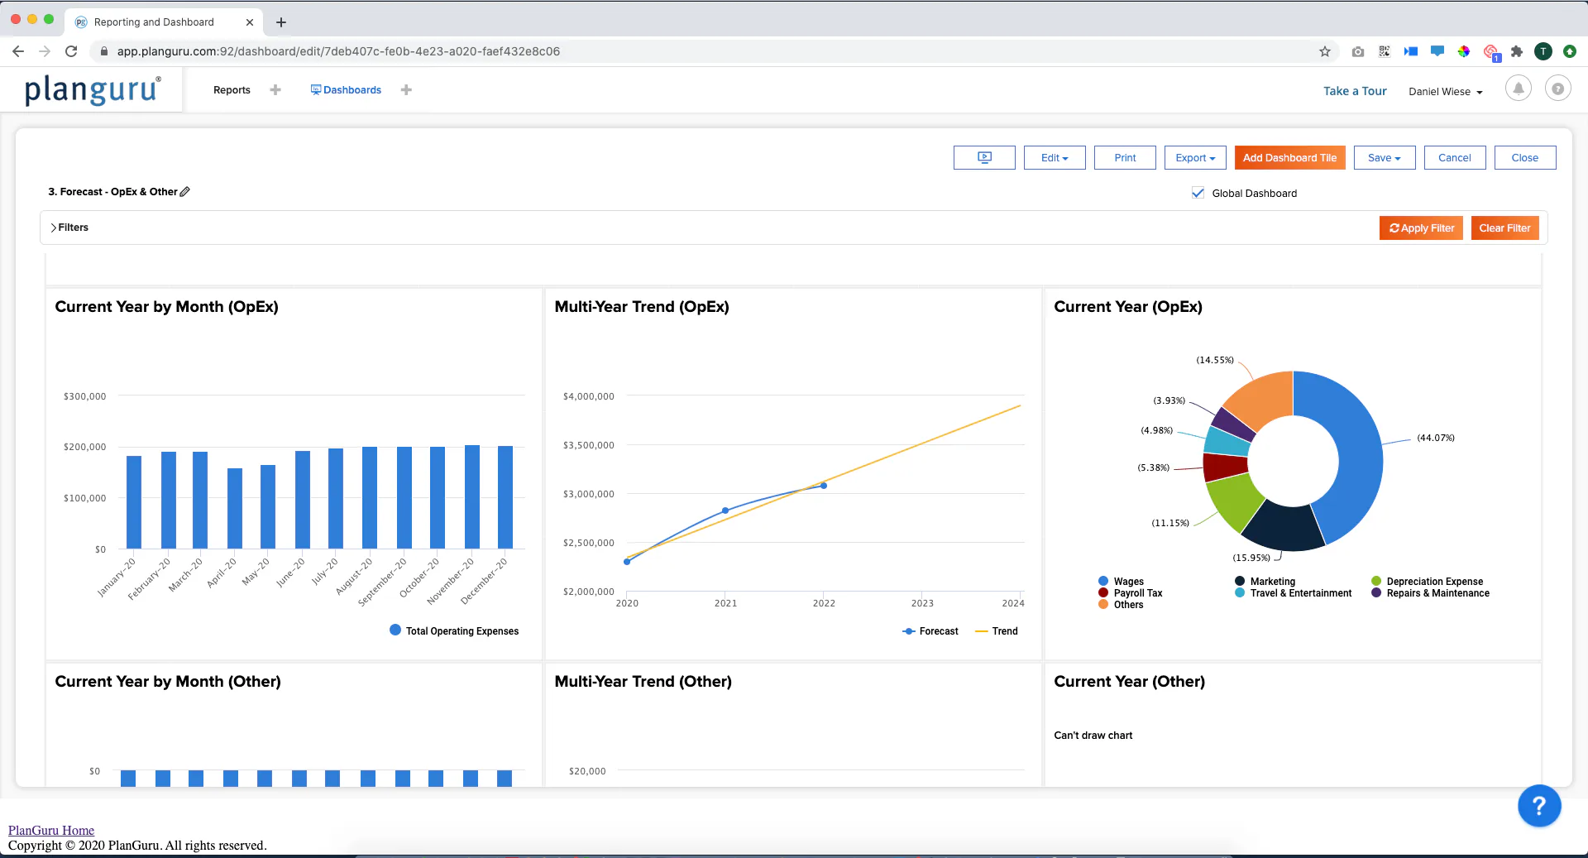This screenshot has width=1588, height=858.
Task: Open notifications bell icon
Action: tap(1519, 89)
